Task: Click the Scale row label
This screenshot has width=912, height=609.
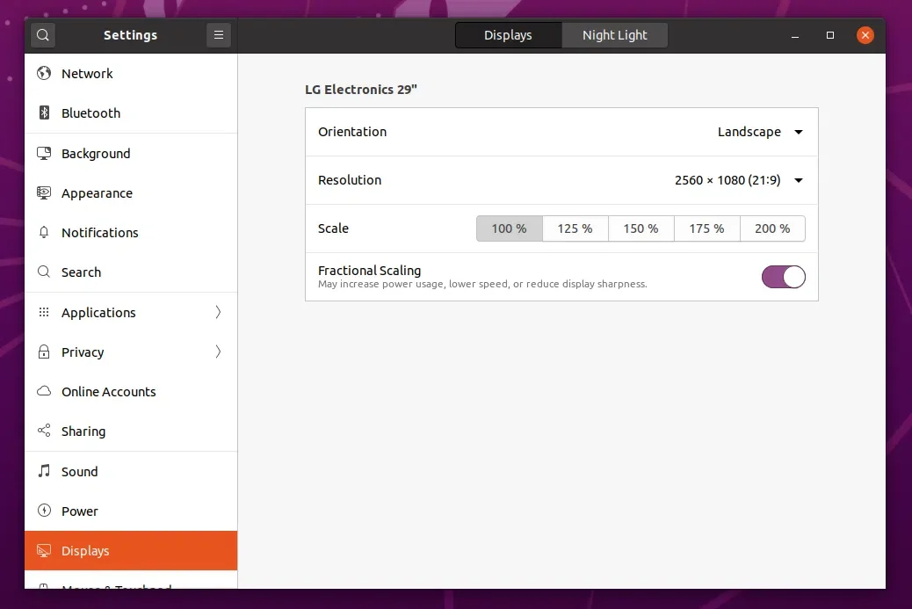Action: [333, 228]
